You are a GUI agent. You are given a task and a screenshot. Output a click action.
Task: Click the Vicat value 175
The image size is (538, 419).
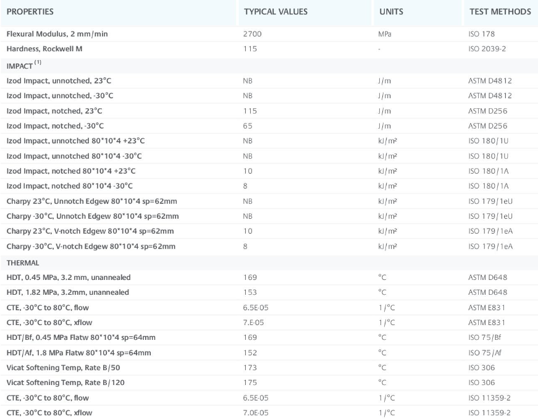(250, 383)
